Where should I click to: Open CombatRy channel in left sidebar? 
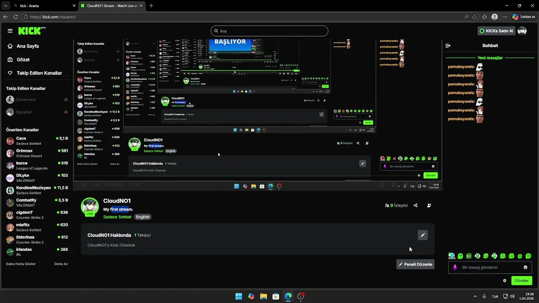37,202
